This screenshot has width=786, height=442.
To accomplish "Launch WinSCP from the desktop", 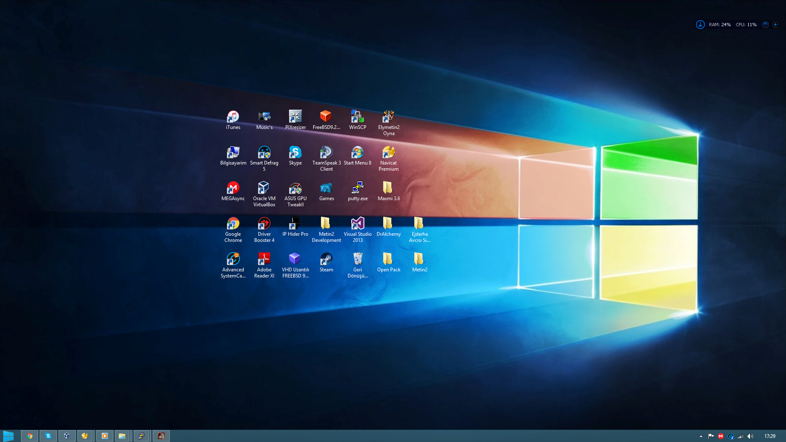I will (357, 120).
